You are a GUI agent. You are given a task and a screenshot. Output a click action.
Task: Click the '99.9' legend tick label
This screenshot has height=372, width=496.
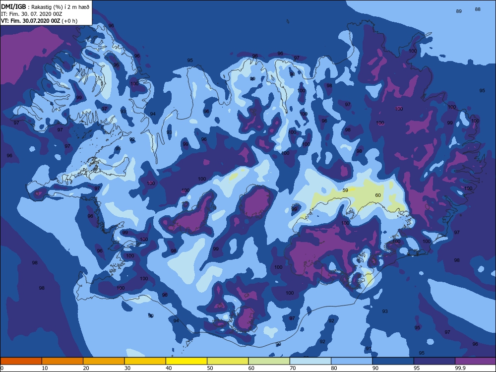click(x=460, y=368)
